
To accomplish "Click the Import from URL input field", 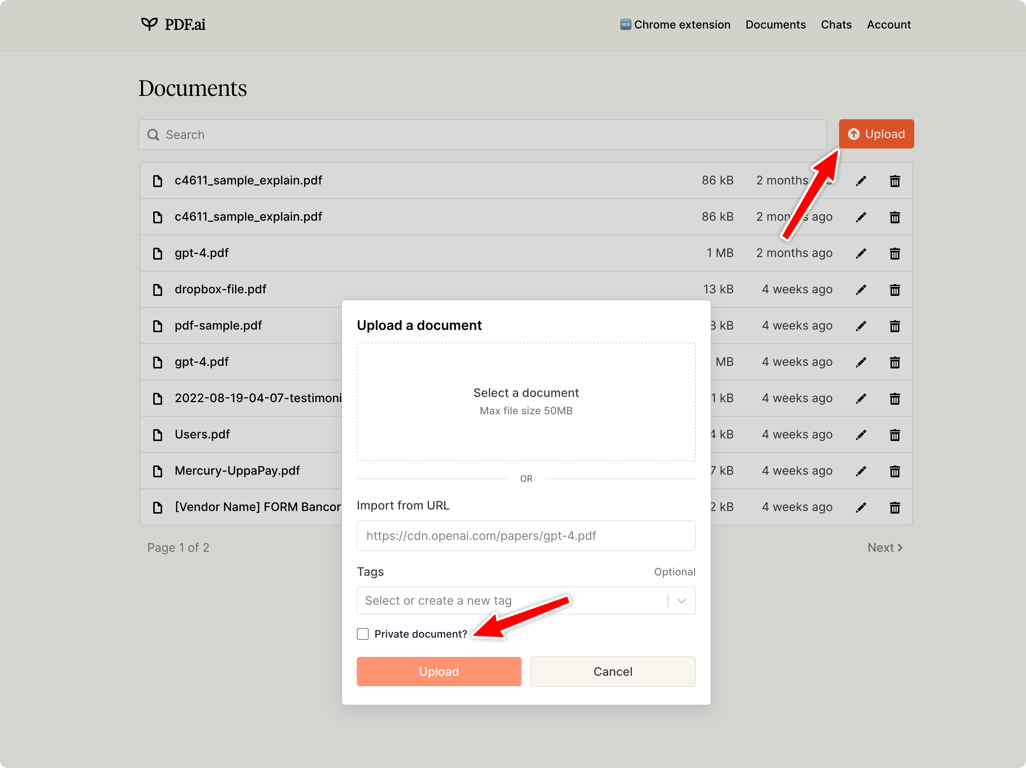I will tap(526, 535).
